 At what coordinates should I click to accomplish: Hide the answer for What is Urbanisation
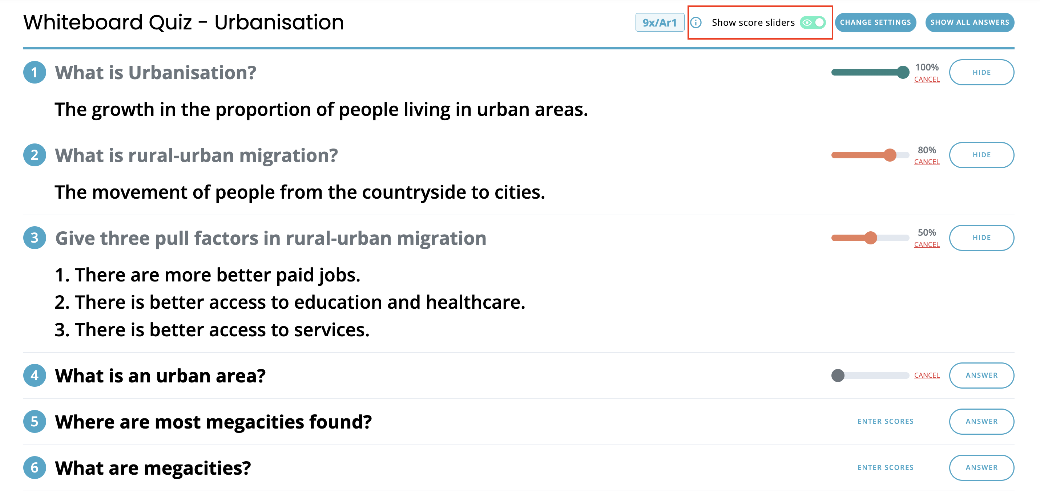pyautogui.click(x=981, y=73)
